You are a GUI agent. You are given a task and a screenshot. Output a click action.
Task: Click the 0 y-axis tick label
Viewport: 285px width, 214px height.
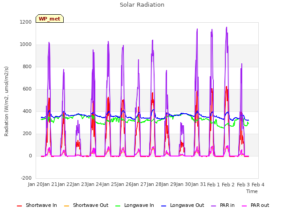pyautogui.click(x=30, y=156)
